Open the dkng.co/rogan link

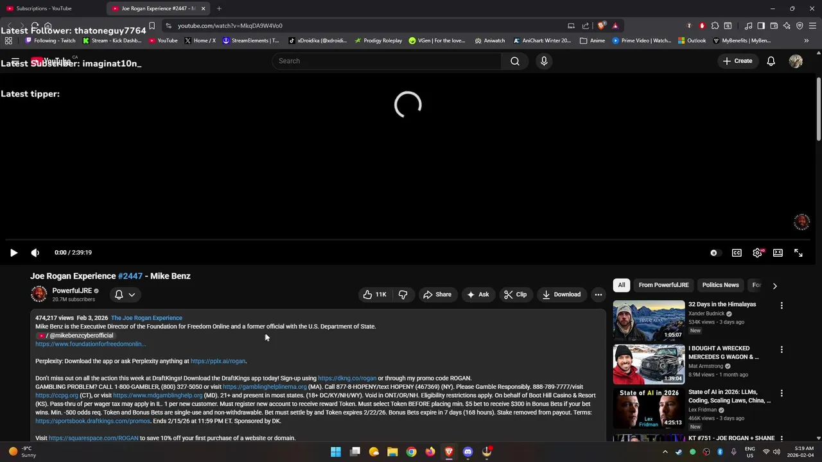(347, 379)
